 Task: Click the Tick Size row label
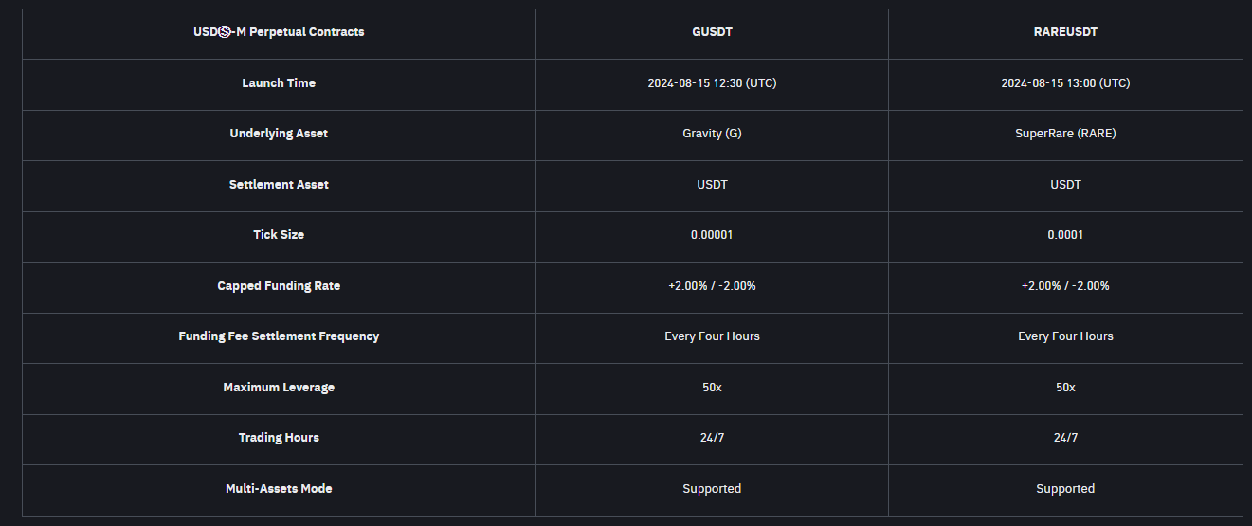[x=279, y=235]
